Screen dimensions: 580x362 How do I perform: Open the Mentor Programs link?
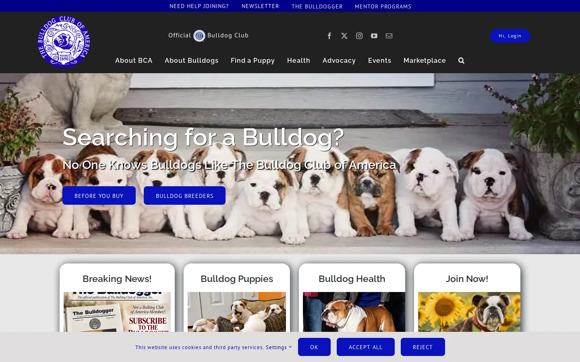[x=383, y=6]
